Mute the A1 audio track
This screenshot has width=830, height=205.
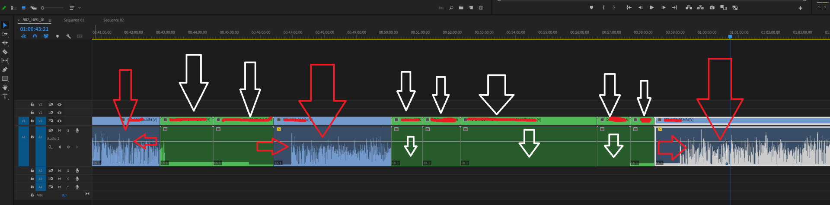[59, 130]
